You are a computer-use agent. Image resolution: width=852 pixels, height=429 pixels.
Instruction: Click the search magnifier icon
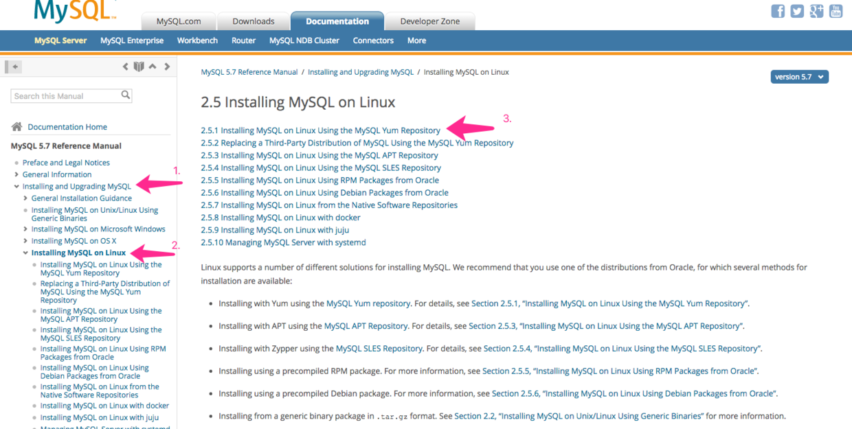(x=126, y=95)
